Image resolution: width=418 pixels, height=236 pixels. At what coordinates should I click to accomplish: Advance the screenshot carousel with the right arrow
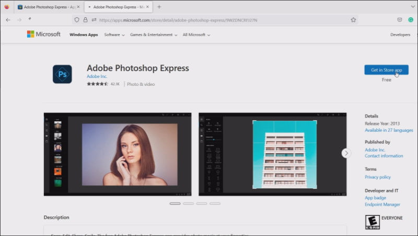tap(346, 153)
